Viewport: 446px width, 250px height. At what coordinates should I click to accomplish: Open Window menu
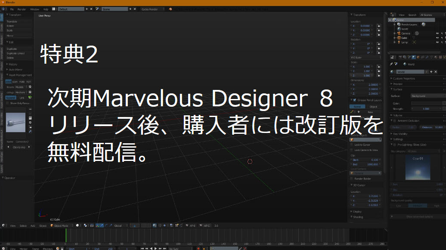[x=35, y=9]
